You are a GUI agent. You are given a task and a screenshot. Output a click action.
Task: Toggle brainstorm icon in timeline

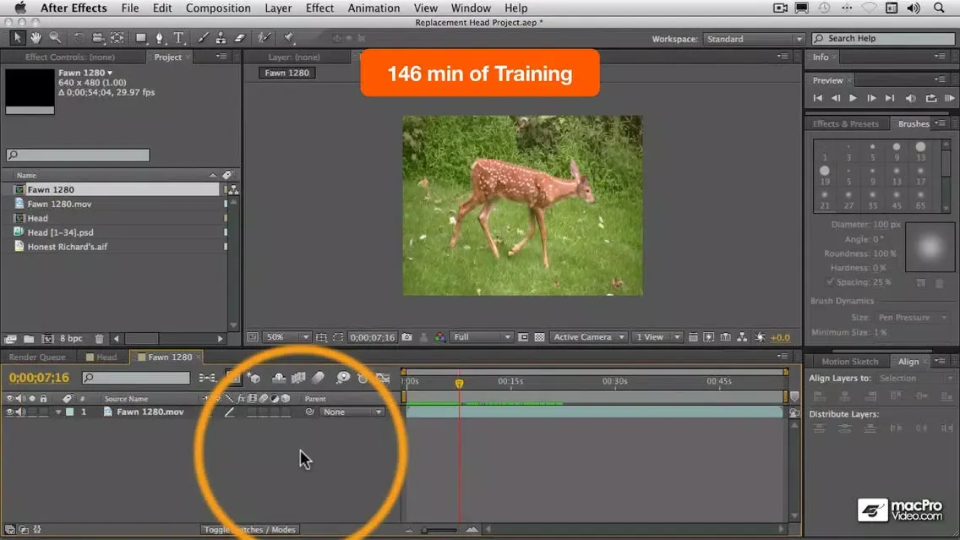343,378
